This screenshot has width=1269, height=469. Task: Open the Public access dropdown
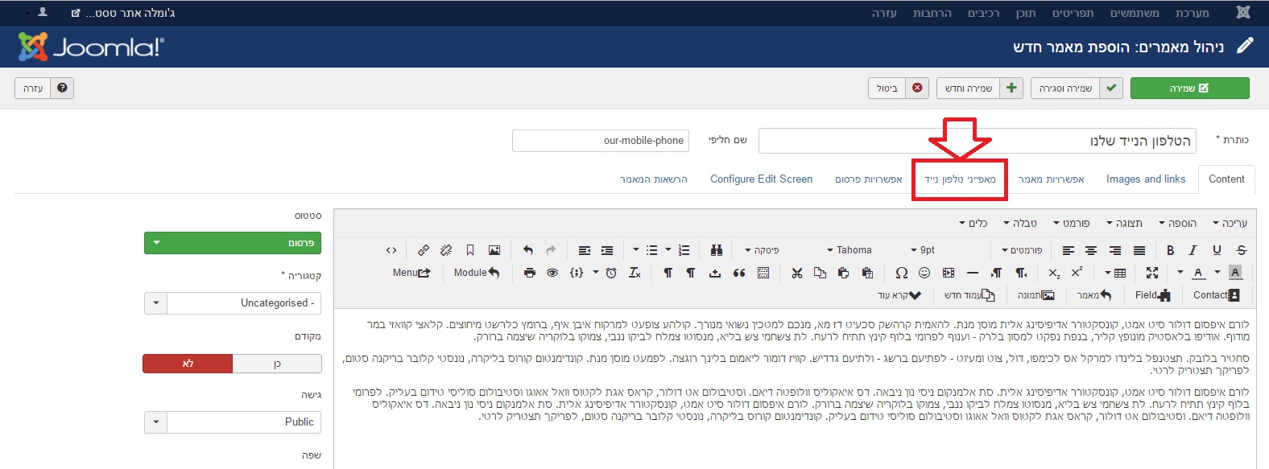point(233,422)
